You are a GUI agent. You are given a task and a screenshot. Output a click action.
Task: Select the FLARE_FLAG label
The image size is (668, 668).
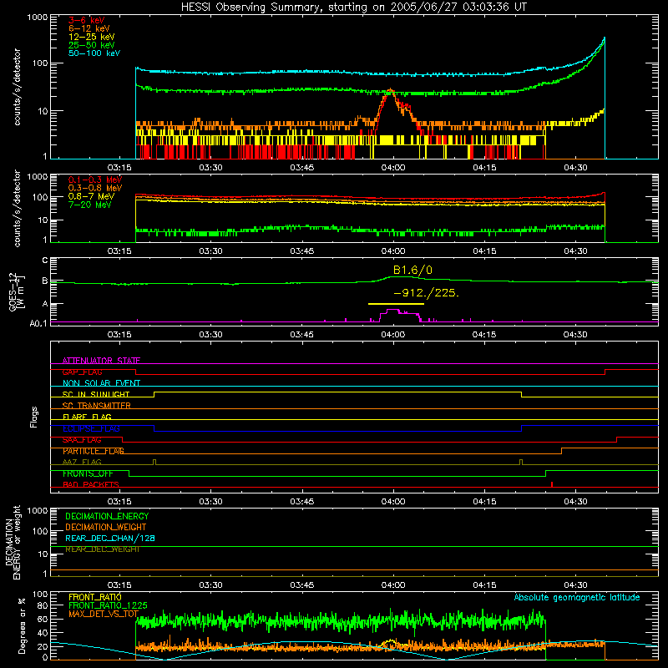coord(87,417)
